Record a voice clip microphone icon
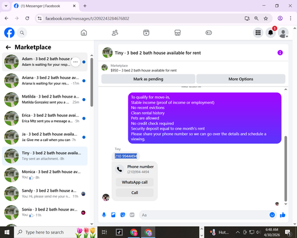The width and height of the screenshot is (297, 238). click(x=104, y=215)
